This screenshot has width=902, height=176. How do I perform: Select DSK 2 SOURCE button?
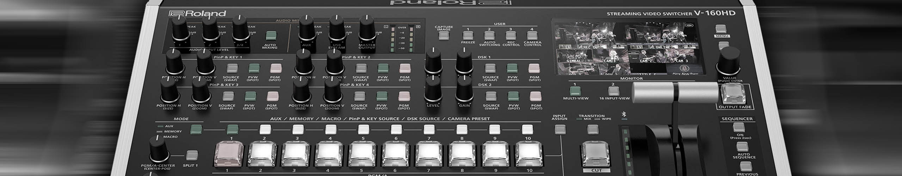coord(491,96)
